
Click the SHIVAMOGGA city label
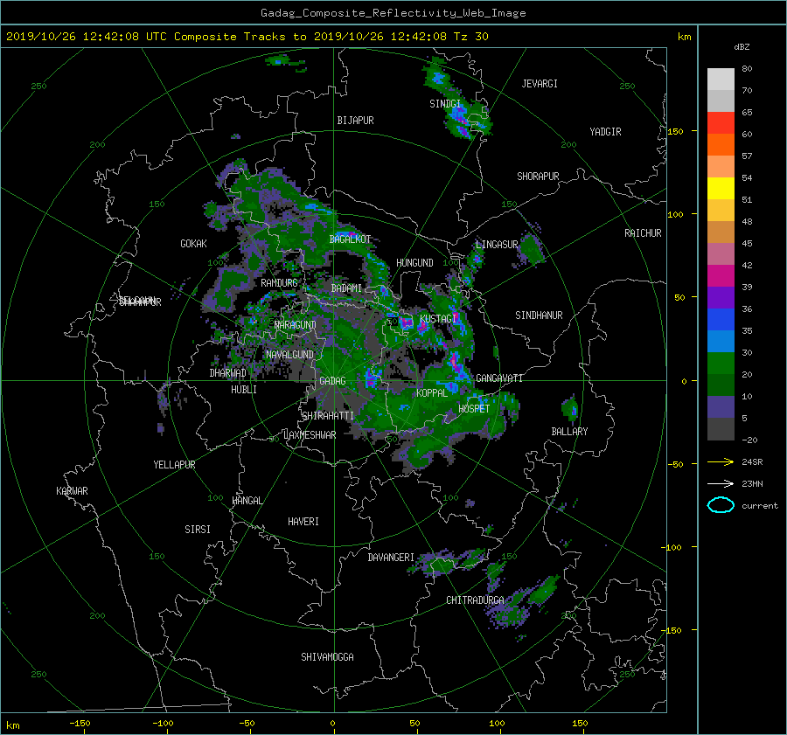[x=327, y=656]
